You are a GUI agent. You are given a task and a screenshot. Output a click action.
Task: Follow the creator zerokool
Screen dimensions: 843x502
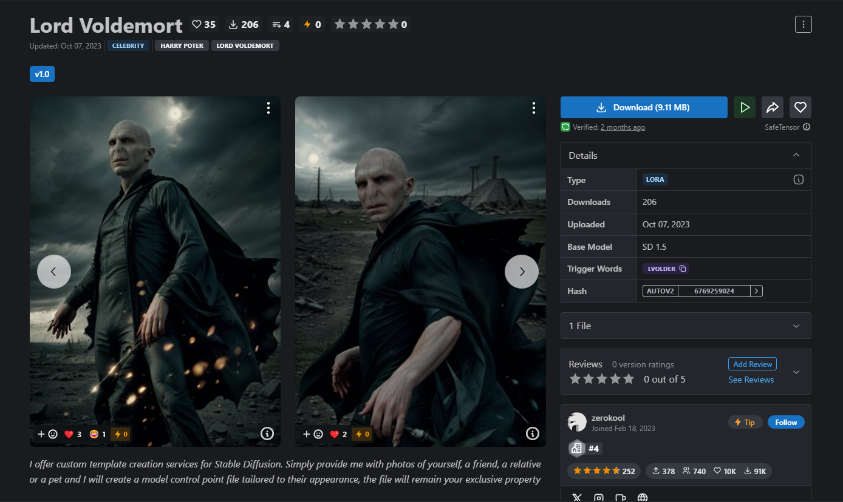(786, 422)
